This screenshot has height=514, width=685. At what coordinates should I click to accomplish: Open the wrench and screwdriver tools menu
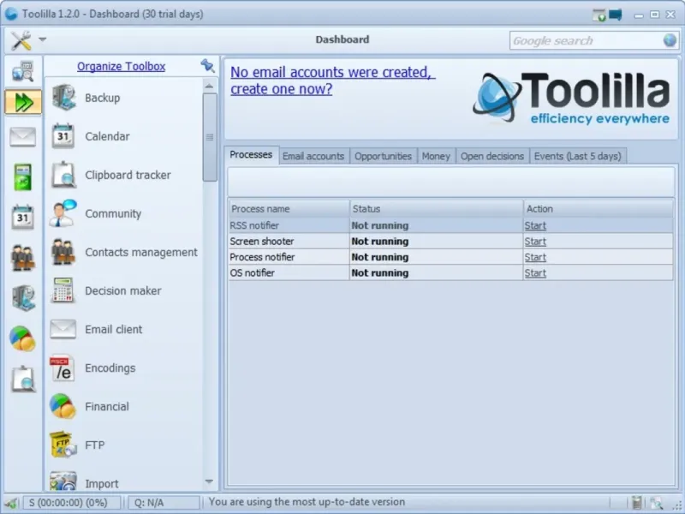(x=21, y=40)
